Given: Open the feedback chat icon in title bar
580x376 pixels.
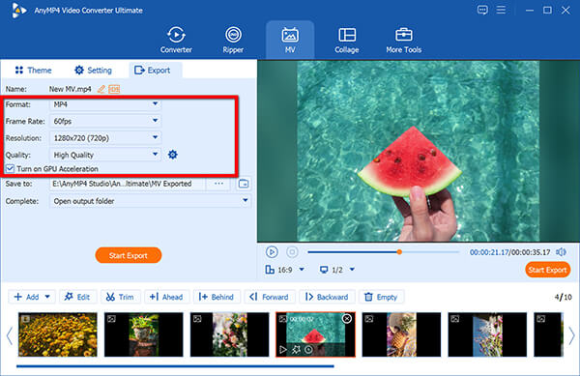Looking at the screenshot, I should point(482,10).
